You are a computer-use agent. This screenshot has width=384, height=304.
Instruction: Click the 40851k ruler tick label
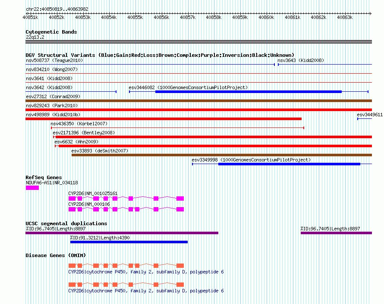[30, 17]
